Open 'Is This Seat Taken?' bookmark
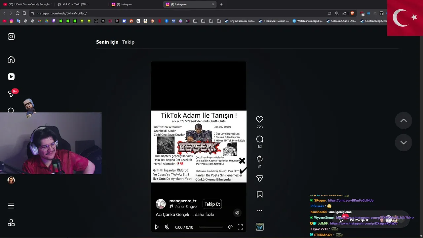The height and width of the screenshot is (238, 423). tap(274, 21)
